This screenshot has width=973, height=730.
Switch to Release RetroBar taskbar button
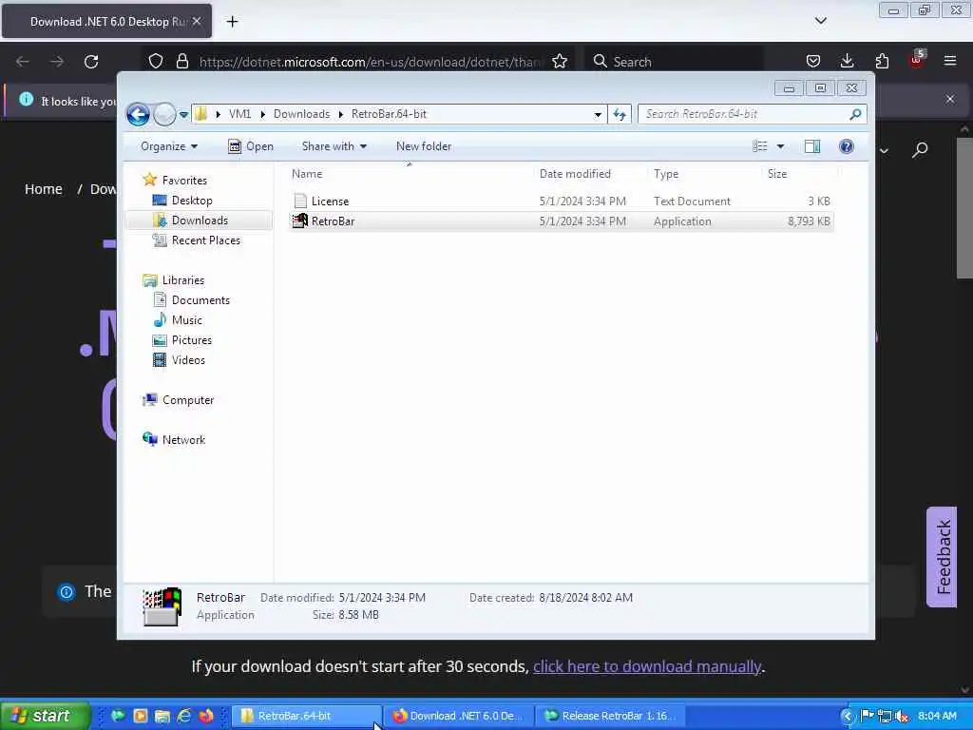click(x=609, y=716)
